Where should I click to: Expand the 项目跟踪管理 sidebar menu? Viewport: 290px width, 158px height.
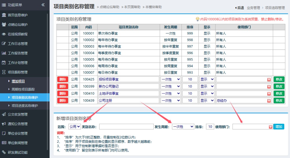18,72
